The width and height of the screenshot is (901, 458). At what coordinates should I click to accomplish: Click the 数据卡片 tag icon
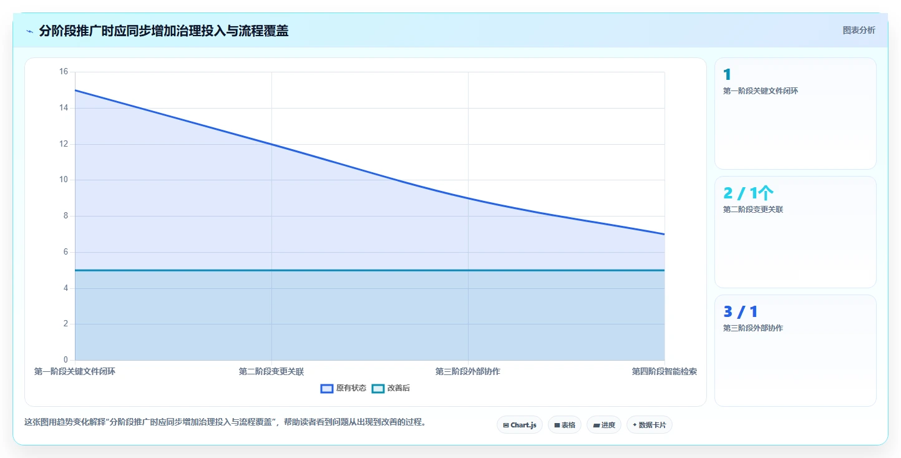(635, 425)
